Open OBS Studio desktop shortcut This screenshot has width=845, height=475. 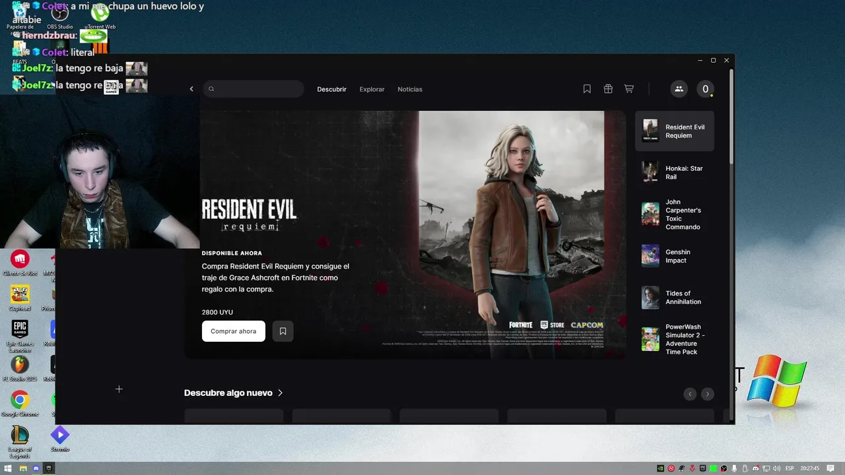60,16
